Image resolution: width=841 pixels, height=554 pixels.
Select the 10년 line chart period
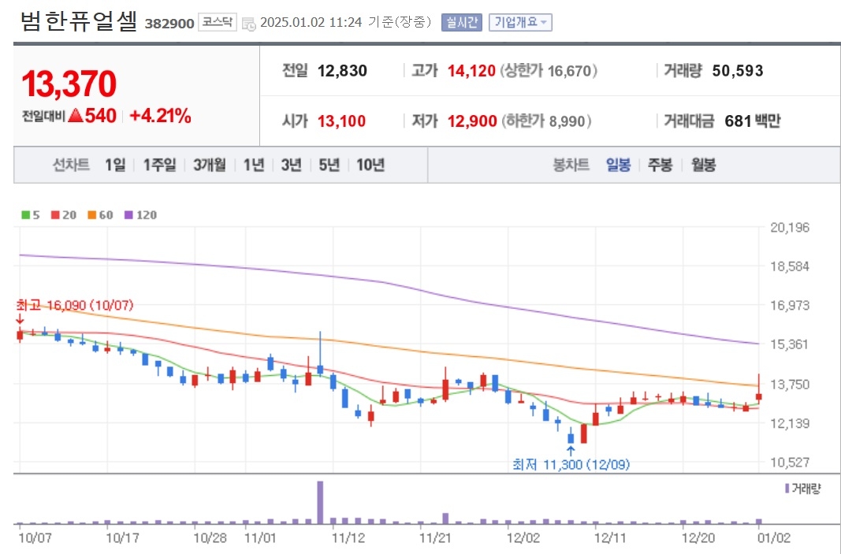(370, 165)
